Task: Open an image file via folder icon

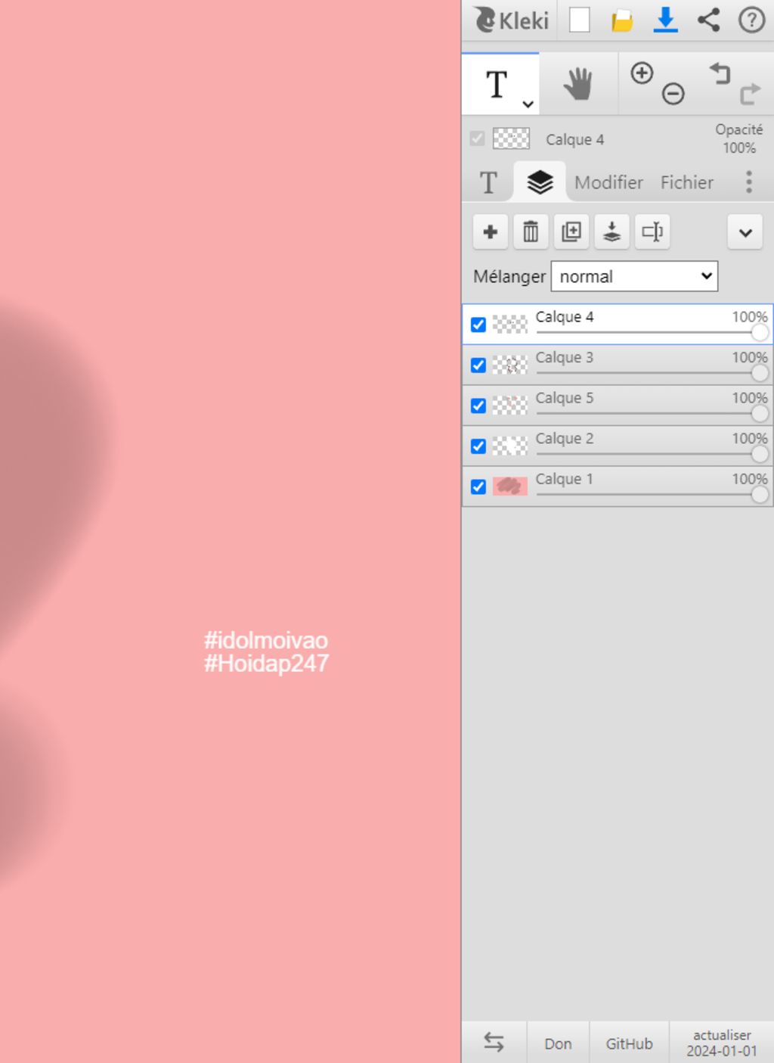Action: click(622, 20)
